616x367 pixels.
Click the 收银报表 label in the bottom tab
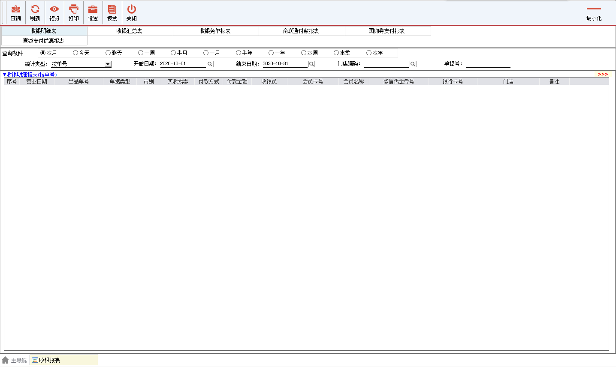pos(50,360)
